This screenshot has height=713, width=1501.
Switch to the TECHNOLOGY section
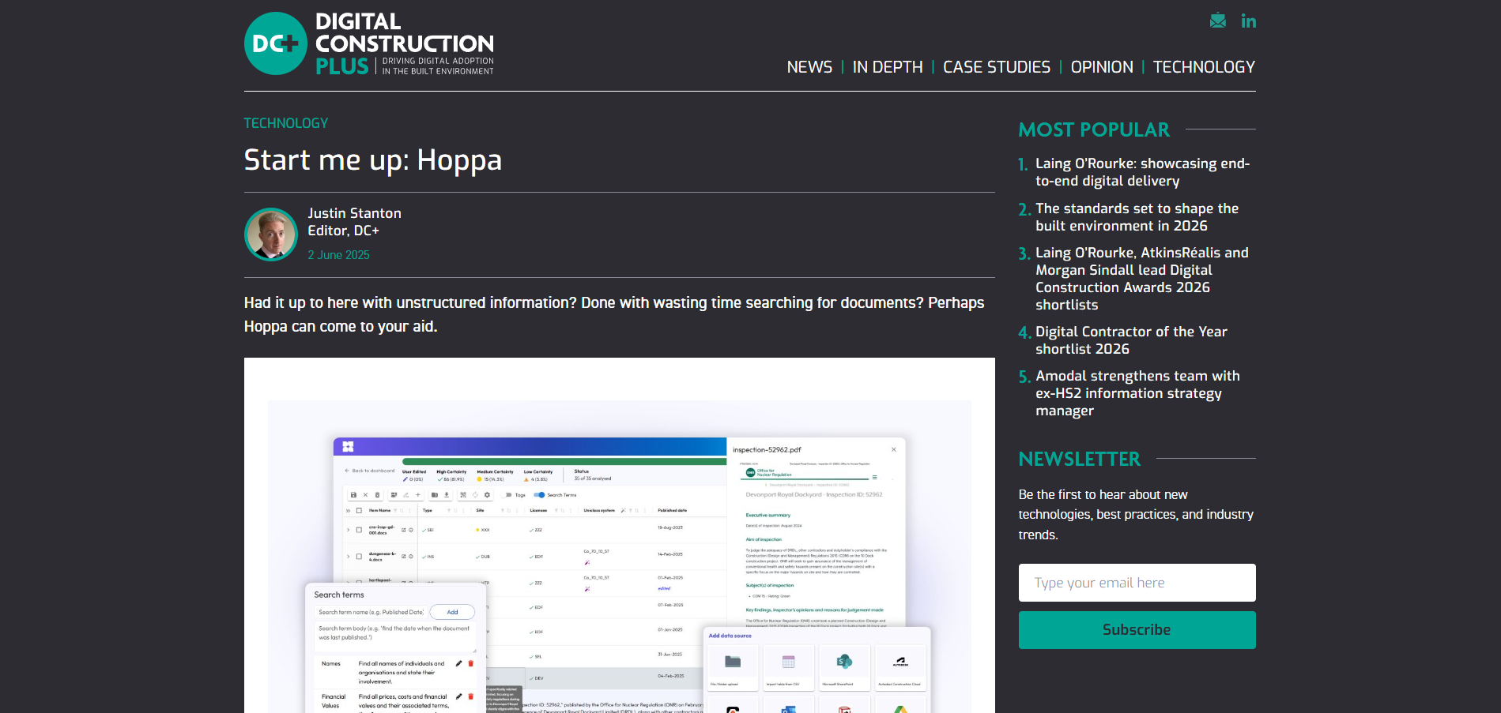pos(1203,67)
